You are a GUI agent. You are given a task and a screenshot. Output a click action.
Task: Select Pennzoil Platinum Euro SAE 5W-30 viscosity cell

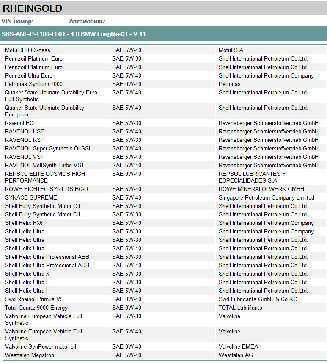(x=126, y=58)
